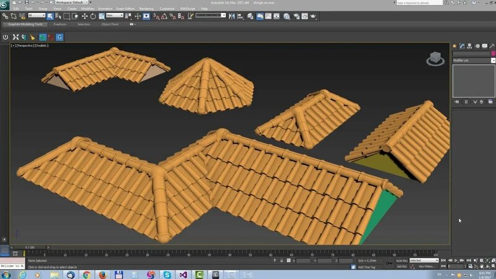Toggle the Spinner Snap button
Image resolution: width=496 pixels, height=279 pixels.
(181, 16)
